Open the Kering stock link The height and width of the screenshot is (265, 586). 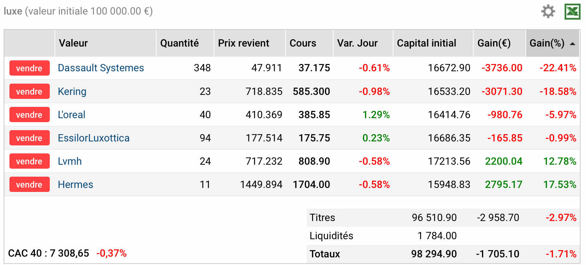72,91
